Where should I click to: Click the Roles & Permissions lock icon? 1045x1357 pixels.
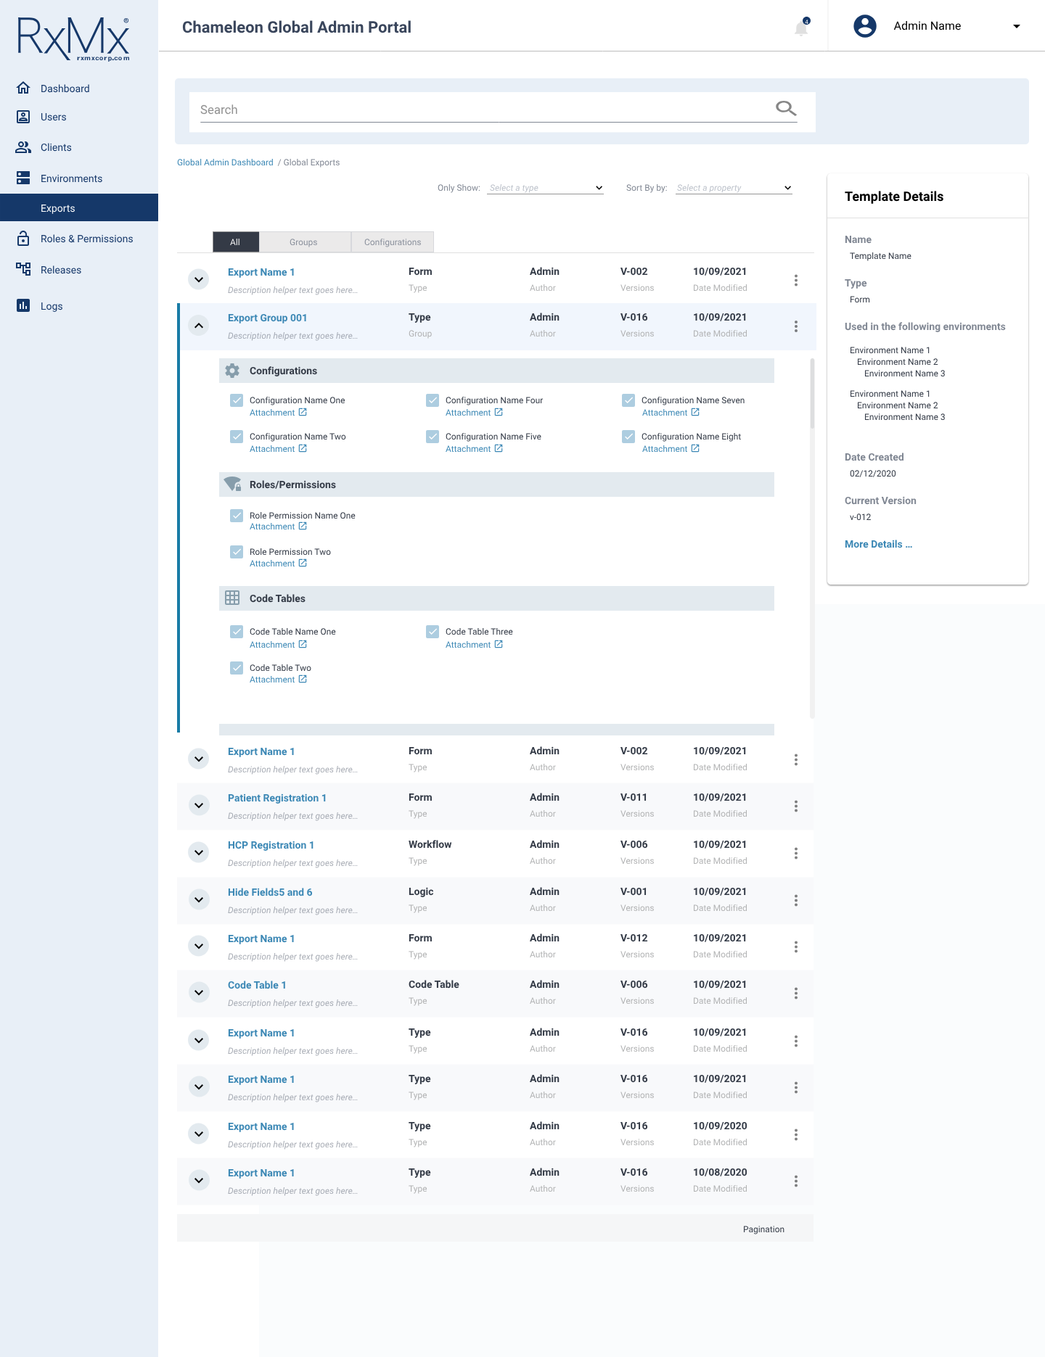pyautogui.click(x=23, y=238)
